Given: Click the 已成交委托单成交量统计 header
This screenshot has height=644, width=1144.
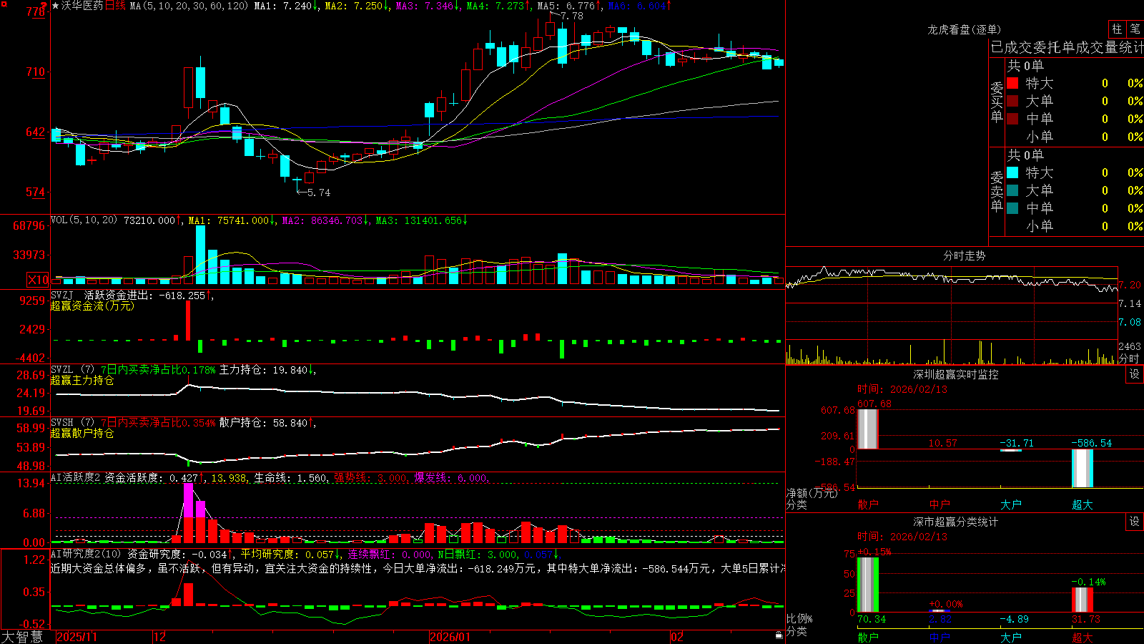Looking at the screenshot, I should pos(1067,47).
